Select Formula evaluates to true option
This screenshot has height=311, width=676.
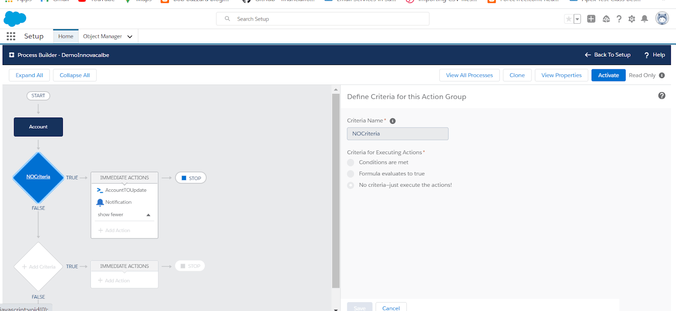click(x=351, y=174)
